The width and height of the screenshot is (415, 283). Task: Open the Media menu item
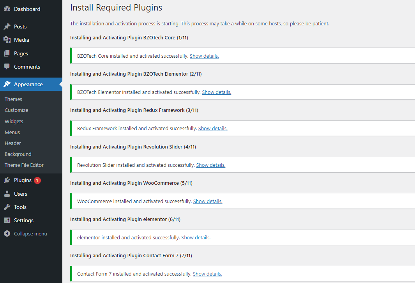click(x=21, y=40)
